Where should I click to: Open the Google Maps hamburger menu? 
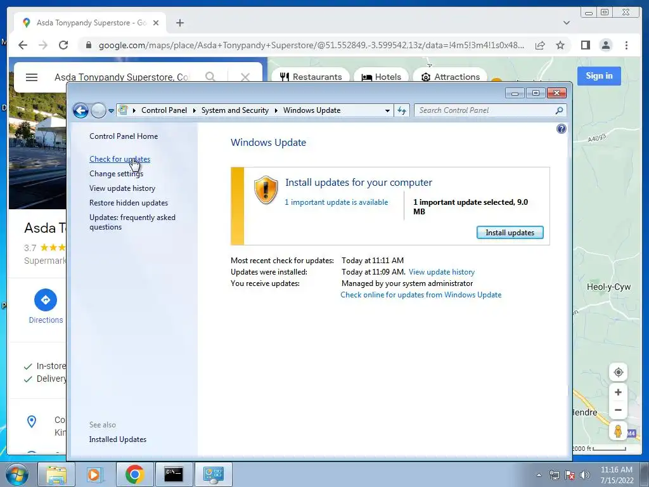(x=32, y=77)
